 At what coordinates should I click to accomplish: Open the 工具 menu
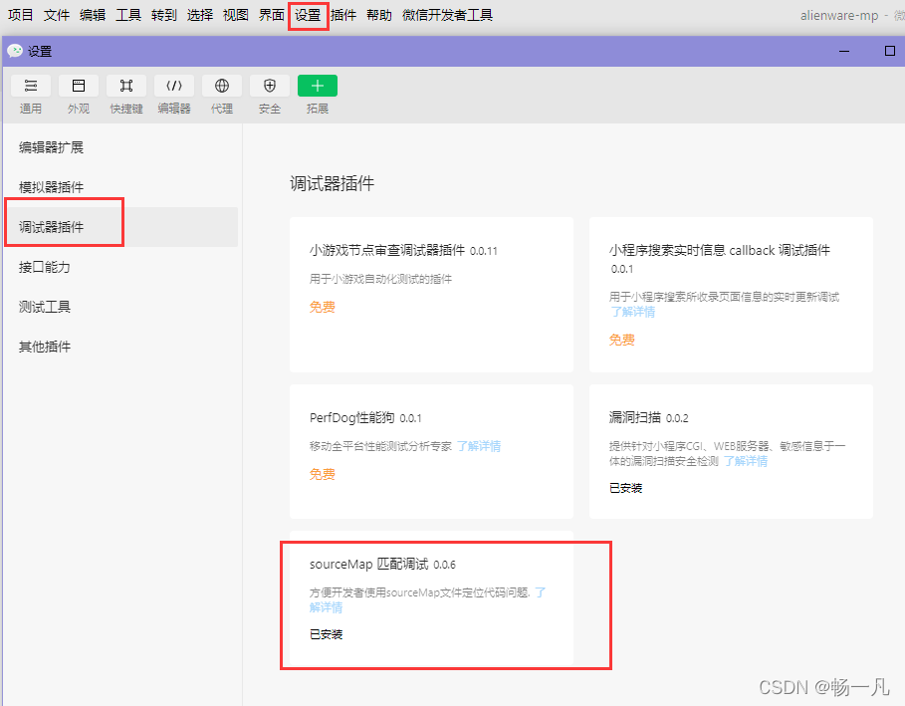coord(128,15)
